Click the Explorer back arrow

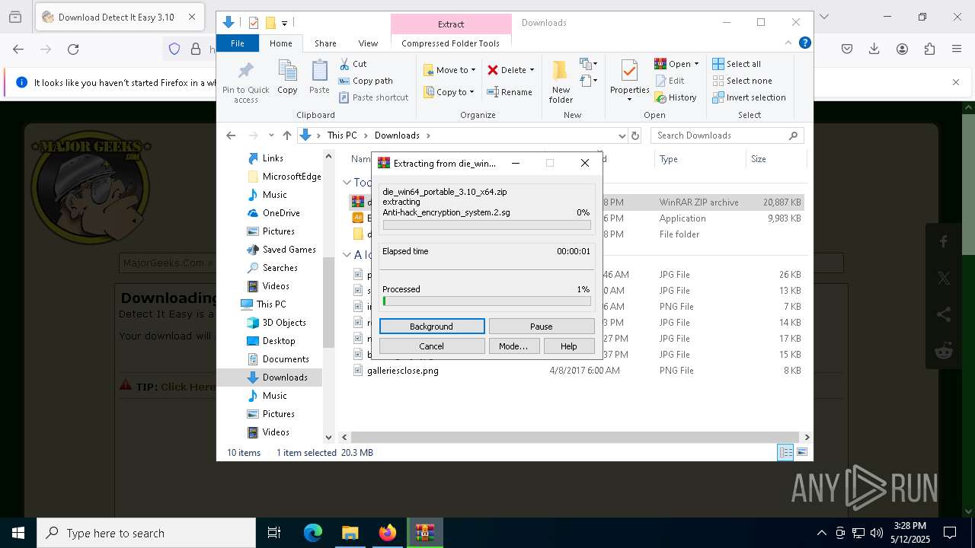(231, 135)
